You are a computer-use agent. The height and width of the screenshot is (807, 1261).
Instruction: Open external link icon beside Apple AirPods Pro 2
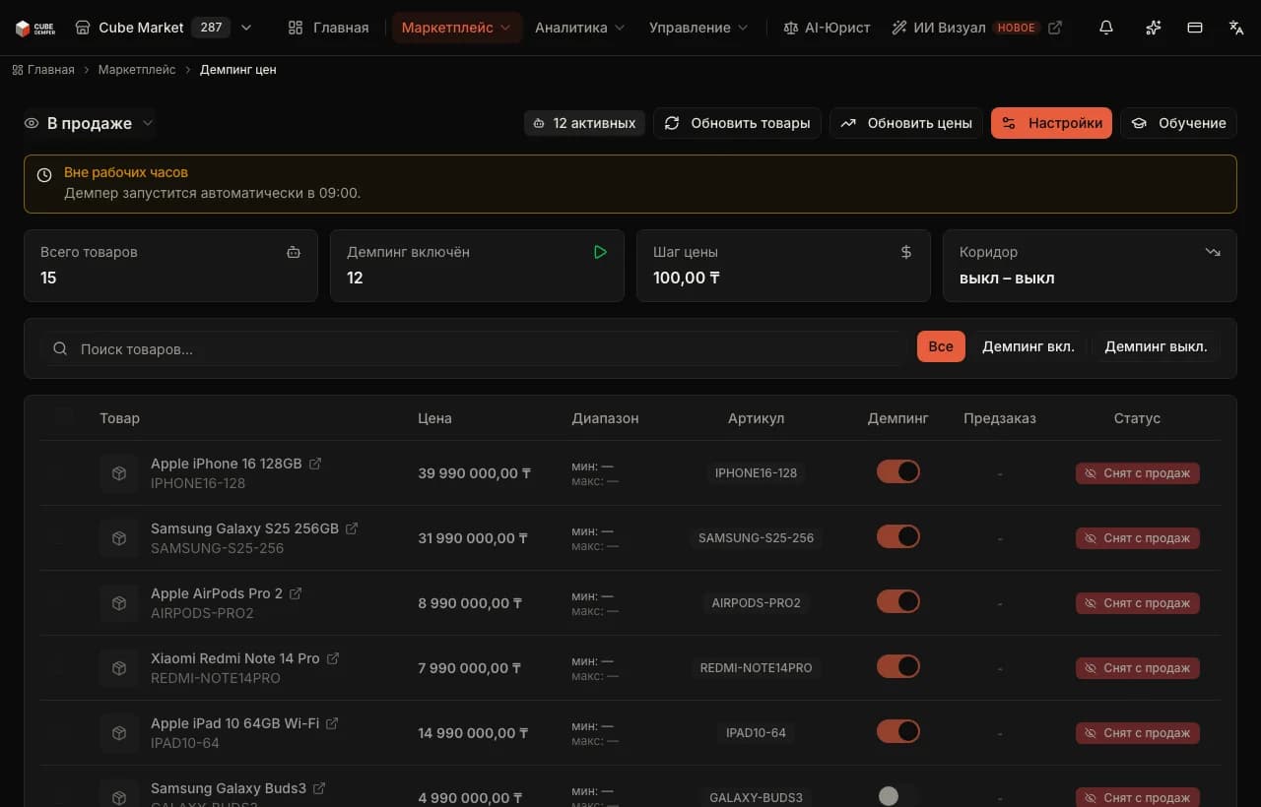tap(296, 593)
